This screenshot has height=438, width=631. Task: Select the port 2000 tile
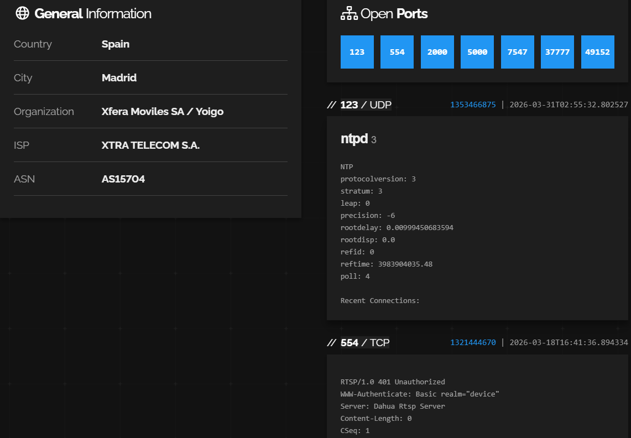437,52
